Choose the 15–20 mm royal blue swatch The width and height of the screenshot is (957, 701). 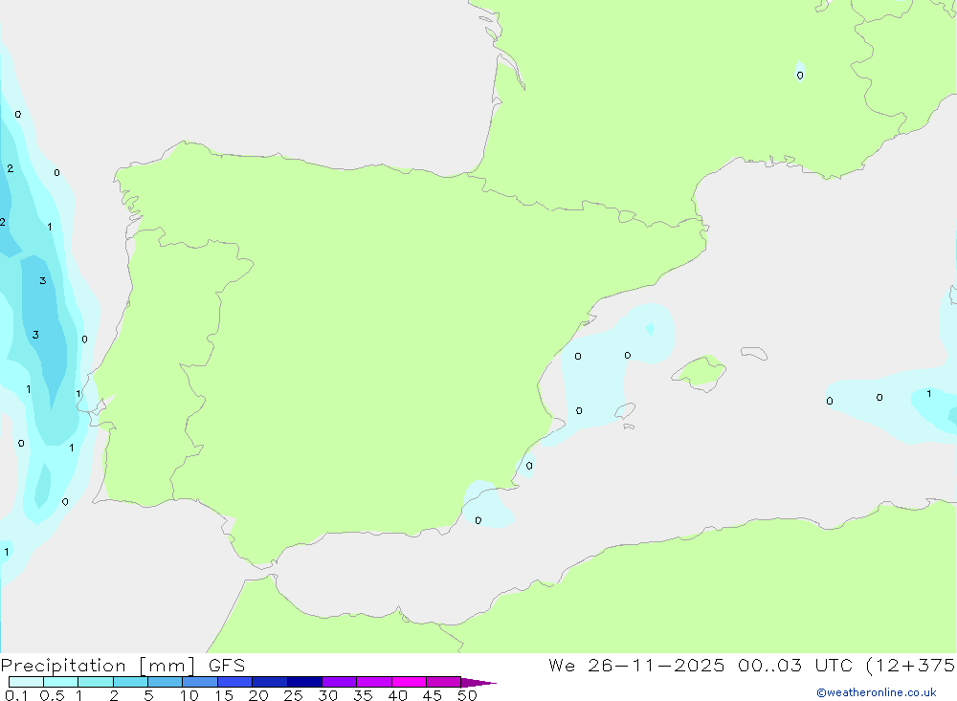tap(235, 682)
